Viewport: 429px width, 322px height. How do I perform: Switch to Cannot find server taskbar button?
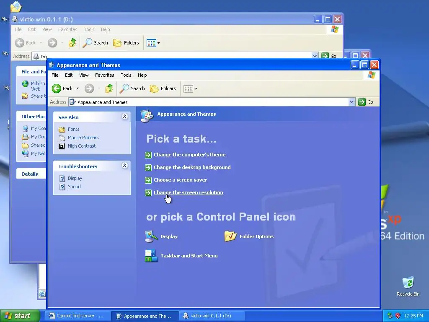(78, 316)
